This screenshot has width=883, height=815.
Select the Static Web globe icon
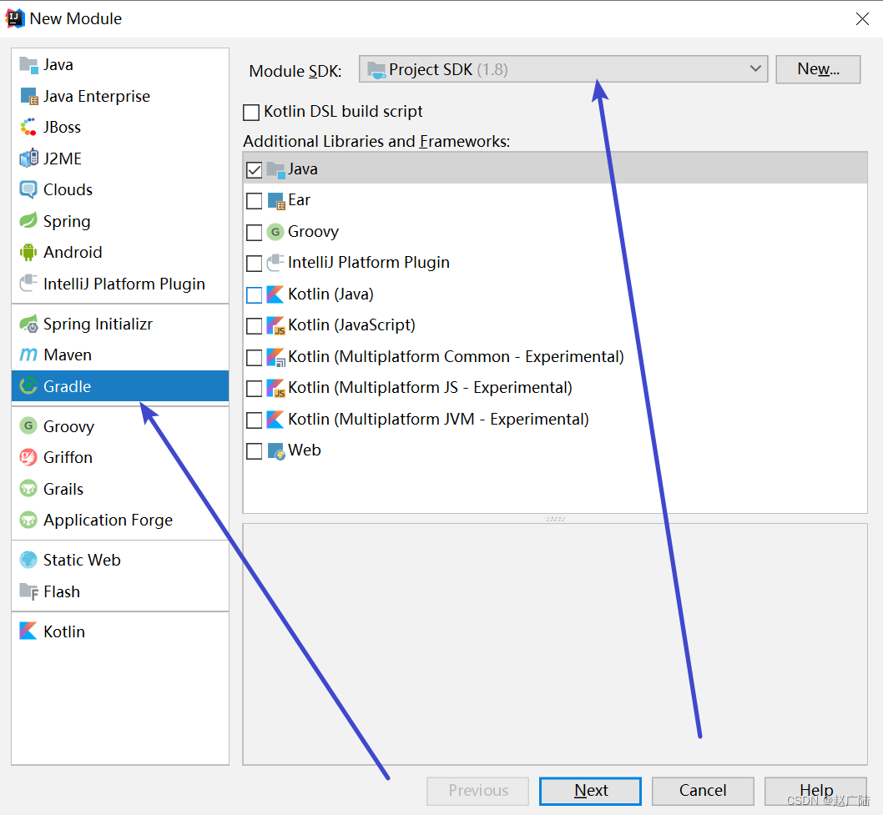click(28, 560)
